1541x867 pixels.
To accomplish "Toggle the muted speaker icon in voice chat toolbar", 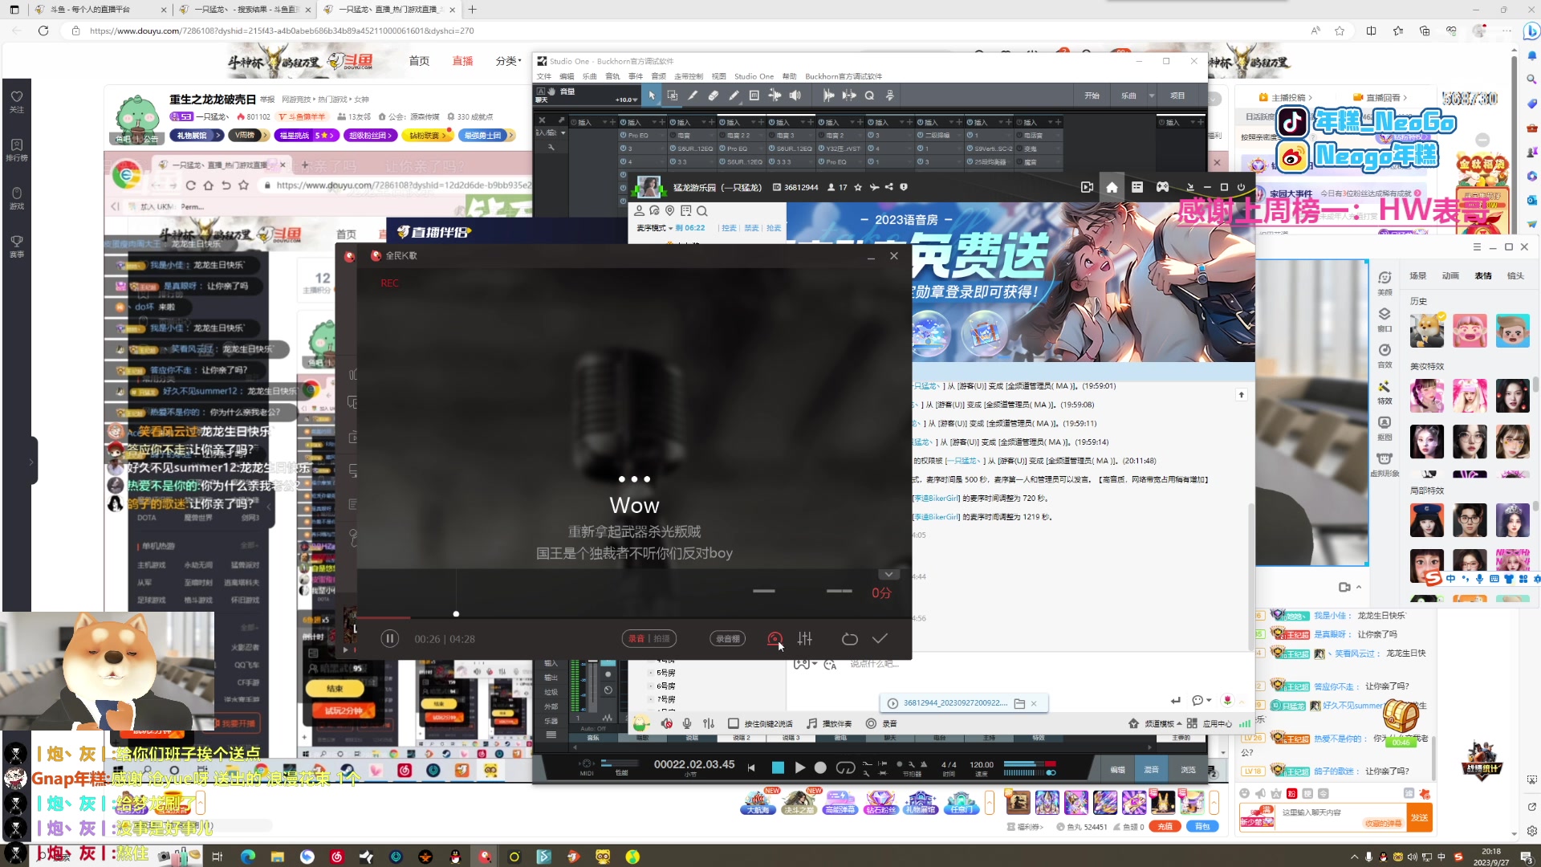I will coord(666,723).
